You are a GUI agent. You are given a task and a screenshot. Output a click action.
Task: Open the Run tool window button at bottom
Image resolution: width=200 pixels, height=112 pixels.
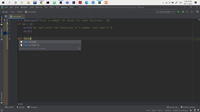point(21,107)
